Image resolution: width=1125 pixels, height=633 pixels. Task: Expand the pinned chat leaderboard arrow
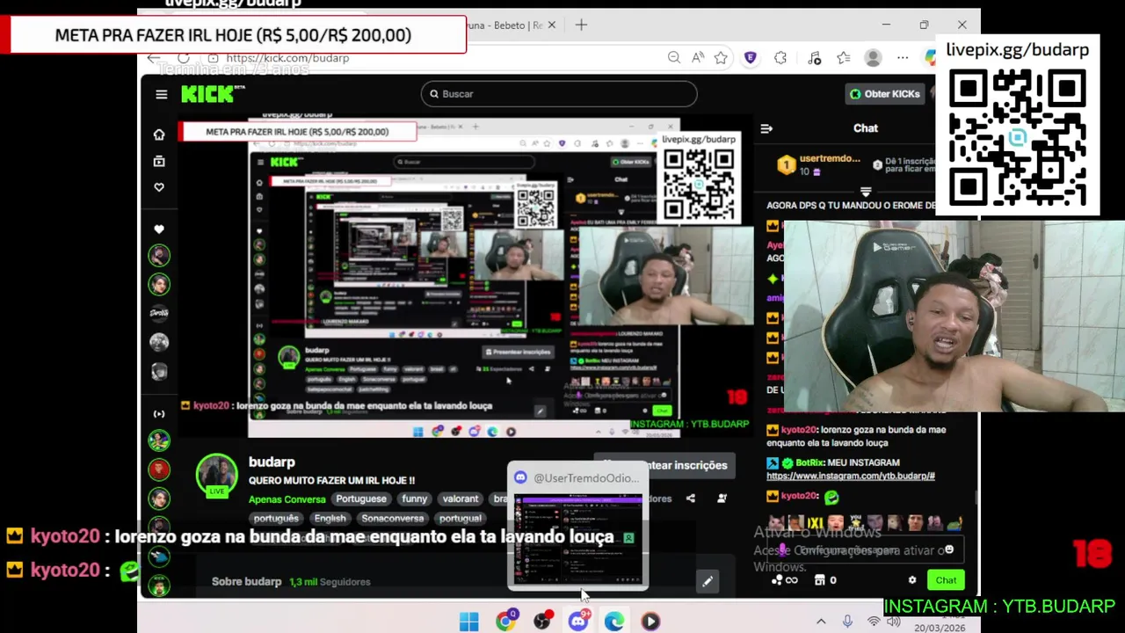[866, 191]
